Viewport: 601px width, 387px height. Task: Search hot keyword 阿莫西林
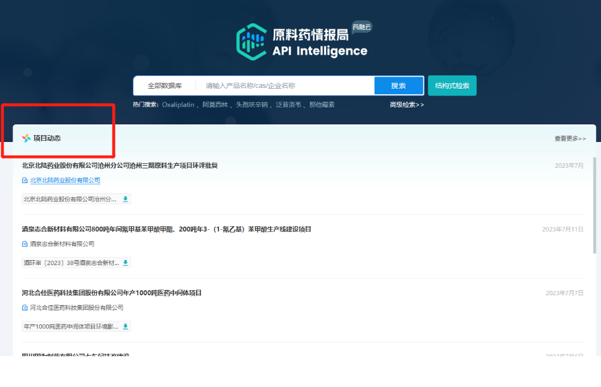tap(215, 105)
